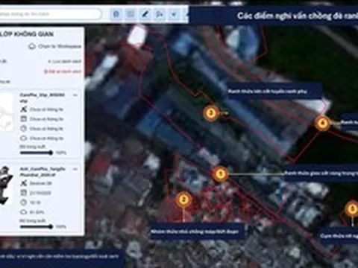Click the red delete-all-list button

[x=63, y=71]
